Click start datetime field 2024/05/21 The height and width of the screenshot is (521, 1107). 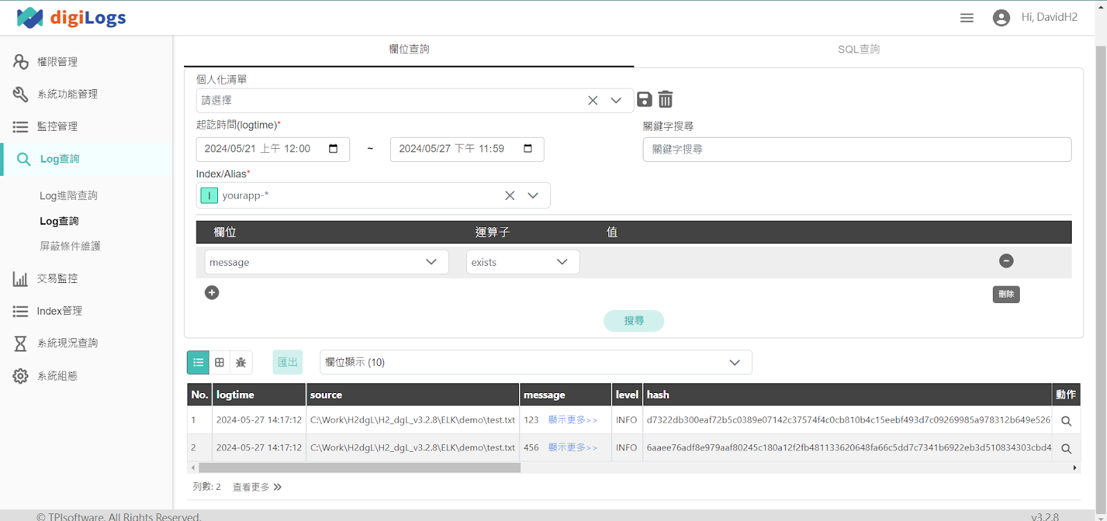pos(273,149)
